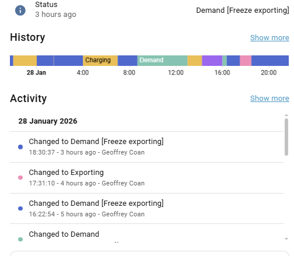Click the purple segment in history timeline
This screenshot has height=256, width=294.
(212, 61)
